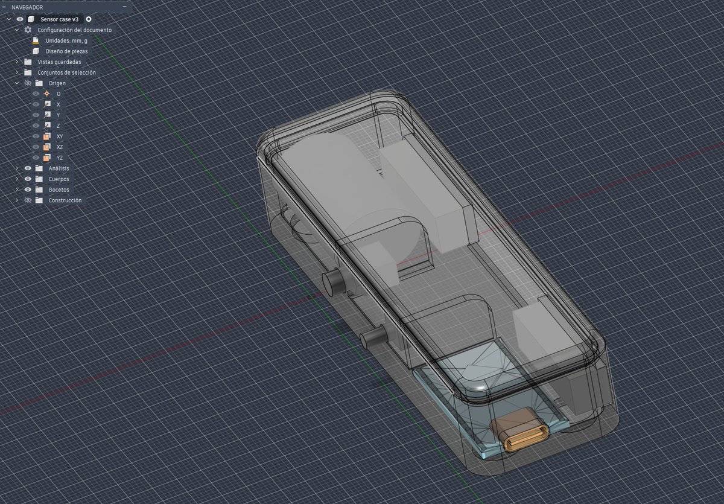
Task: Click the Y axis icon
Action: point(47,115)
